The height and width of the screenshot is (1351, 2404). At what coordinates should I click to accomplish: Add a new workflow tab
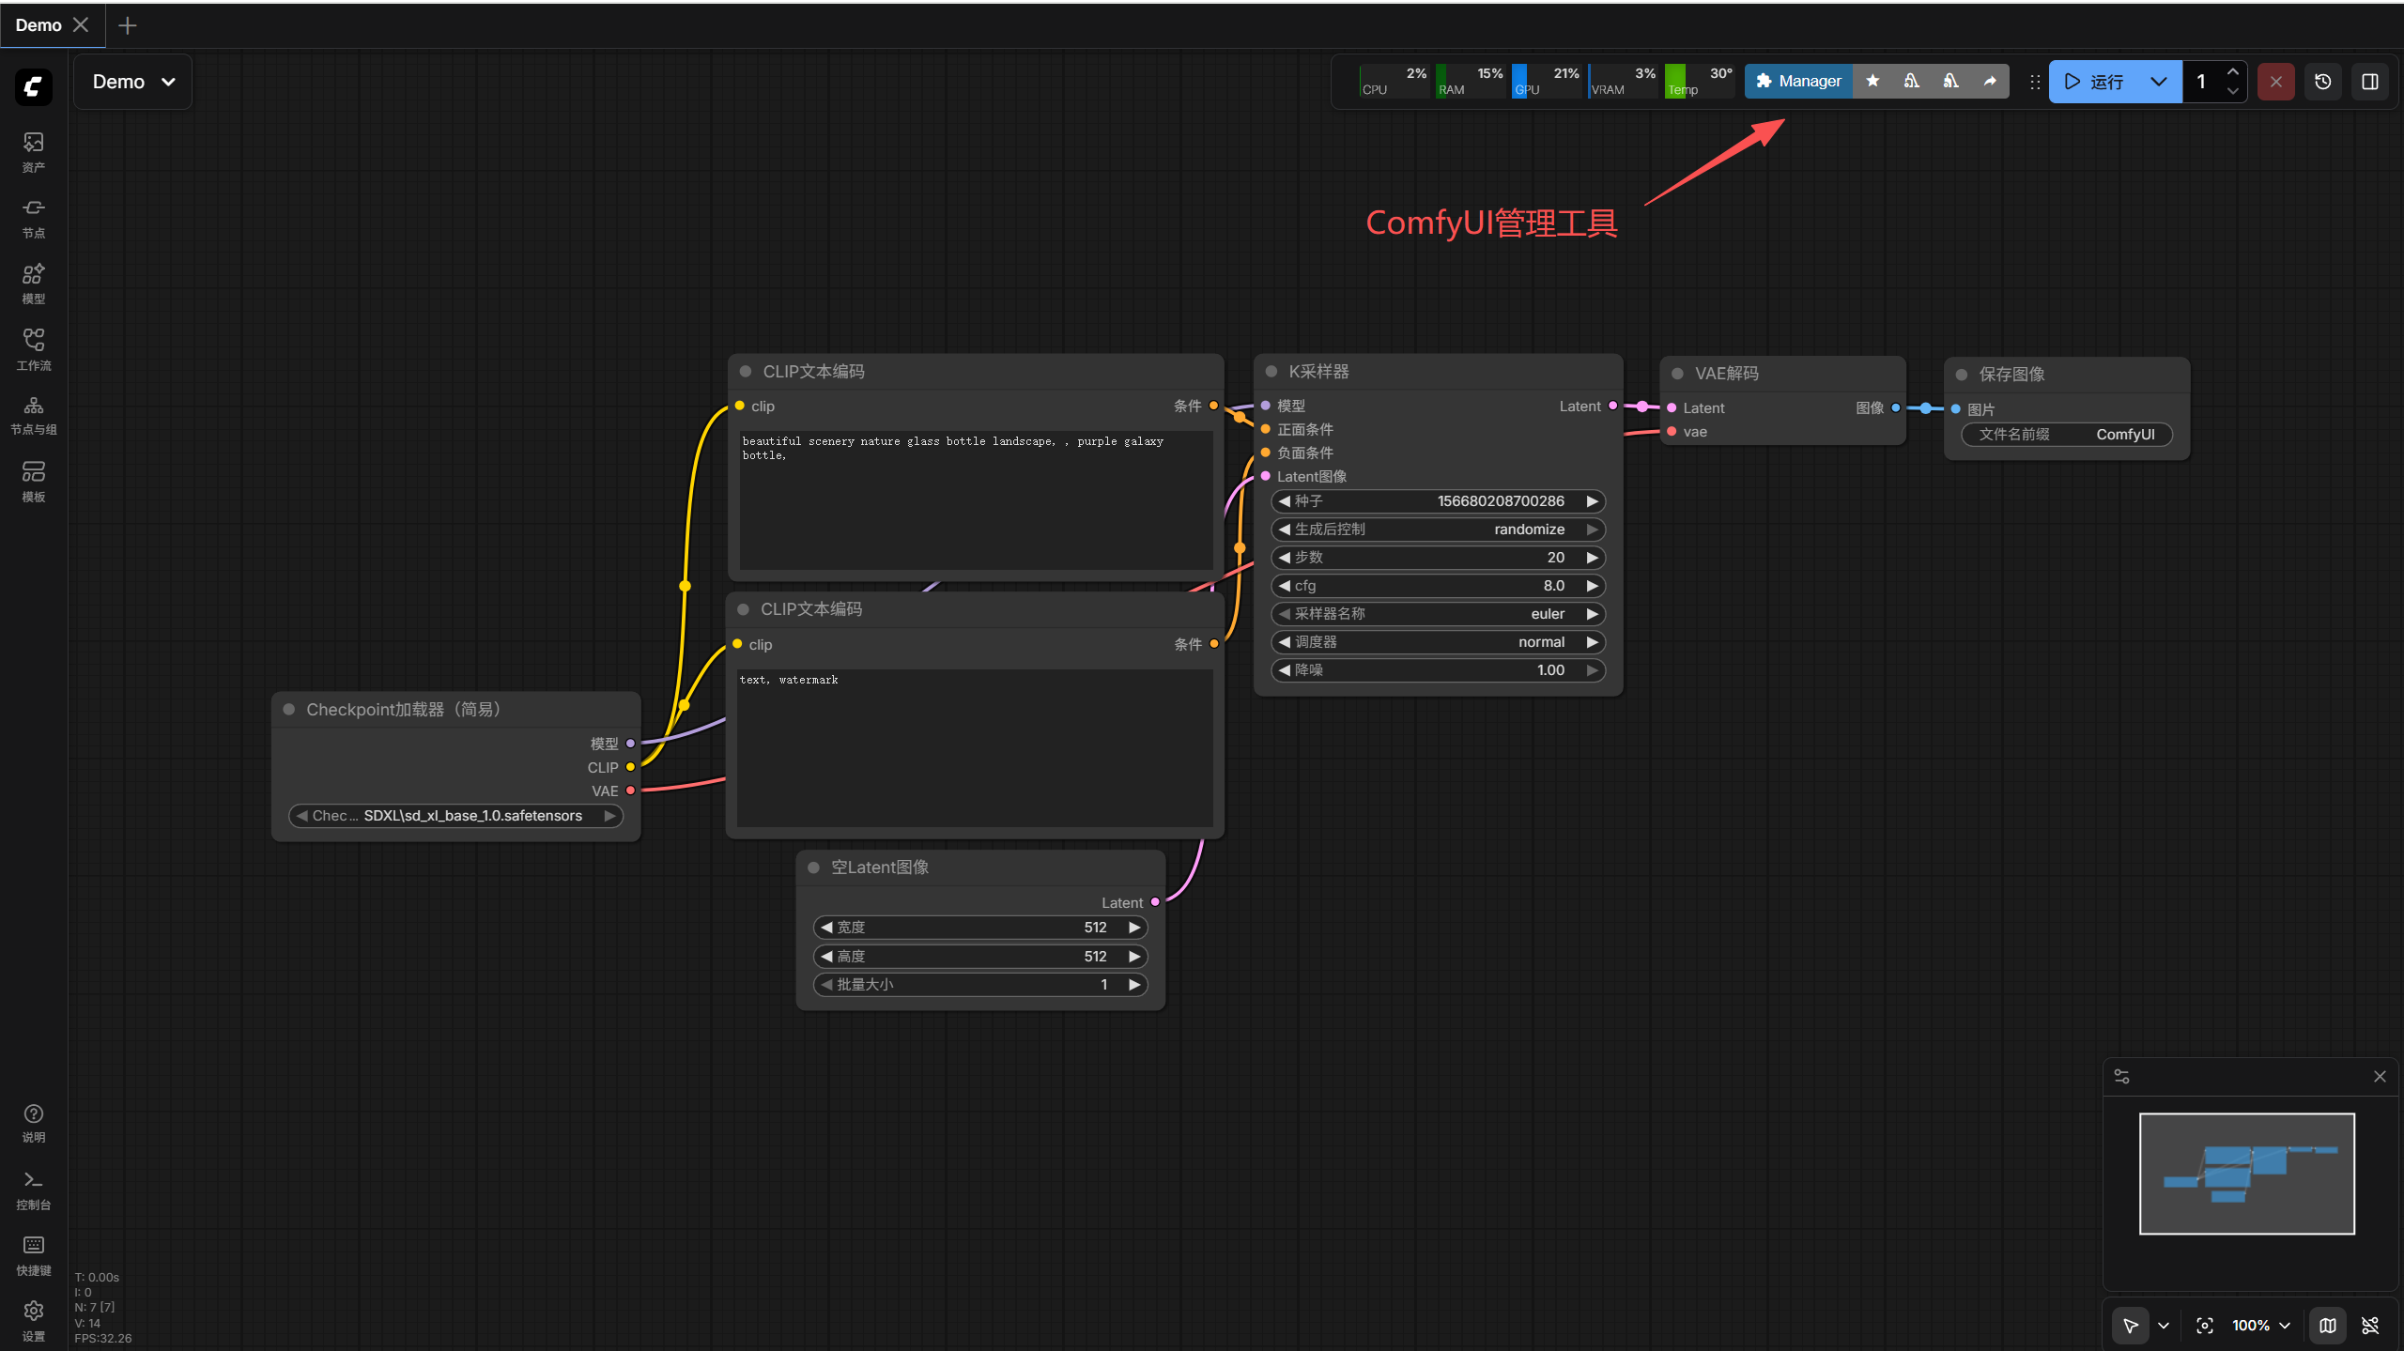click(x=128, y=25)
